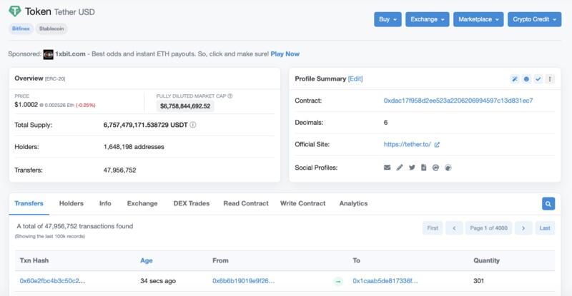
Task: Click the Play Now sponsored link
Action: click(285, 54)
